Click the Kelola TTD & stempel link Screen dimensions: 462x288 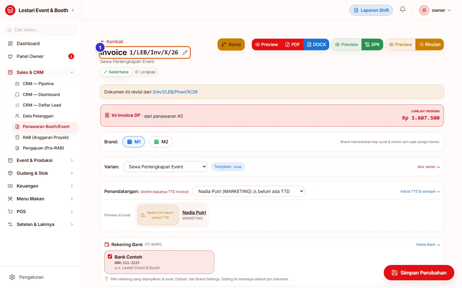tap(420, 191)
